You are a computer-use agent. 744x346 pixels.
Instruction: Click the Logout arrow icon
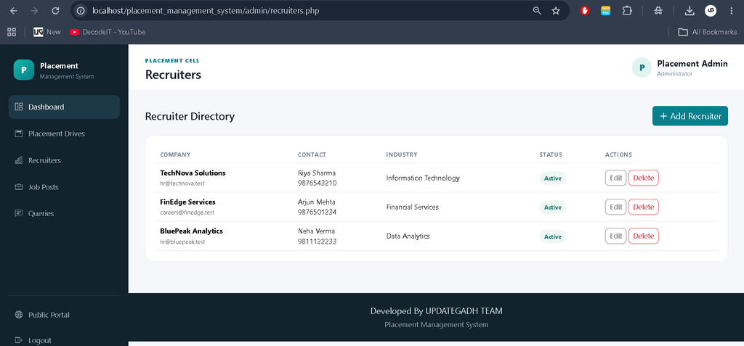[x=19, y=340]
